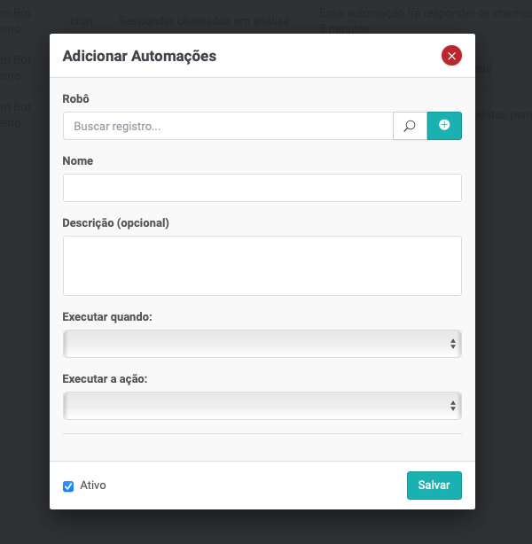
Task: Click the Adicionar Automações dialog title
Action: point(139,56)
